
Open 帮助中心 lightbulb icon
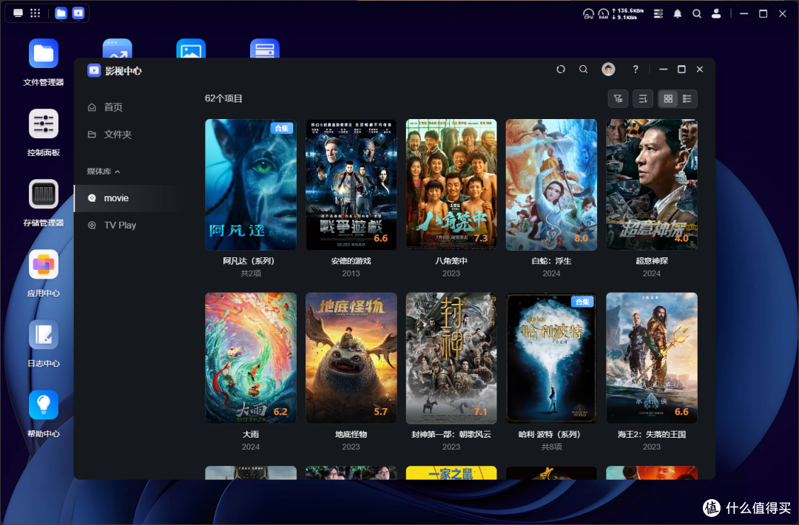pyautogui.click(x=44, y=404)
